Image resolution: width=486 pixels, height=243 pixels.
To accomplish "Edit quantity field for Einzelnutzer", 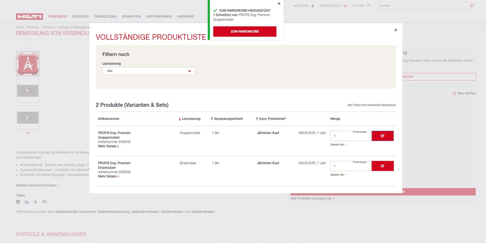I will [x=351, y=166].
